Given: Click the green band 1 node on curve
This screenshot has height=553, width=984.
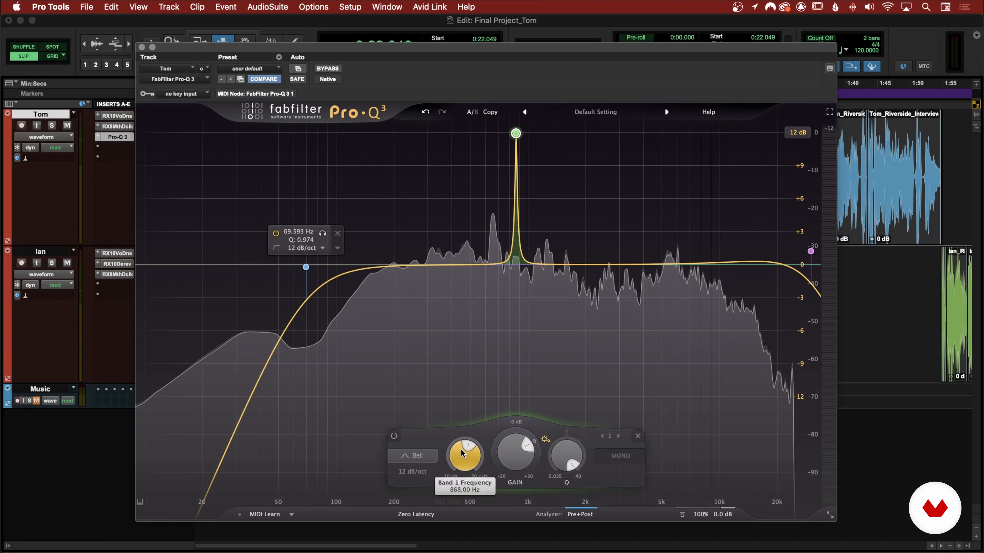Looking at the screenshot, I should tap(516, 133).
